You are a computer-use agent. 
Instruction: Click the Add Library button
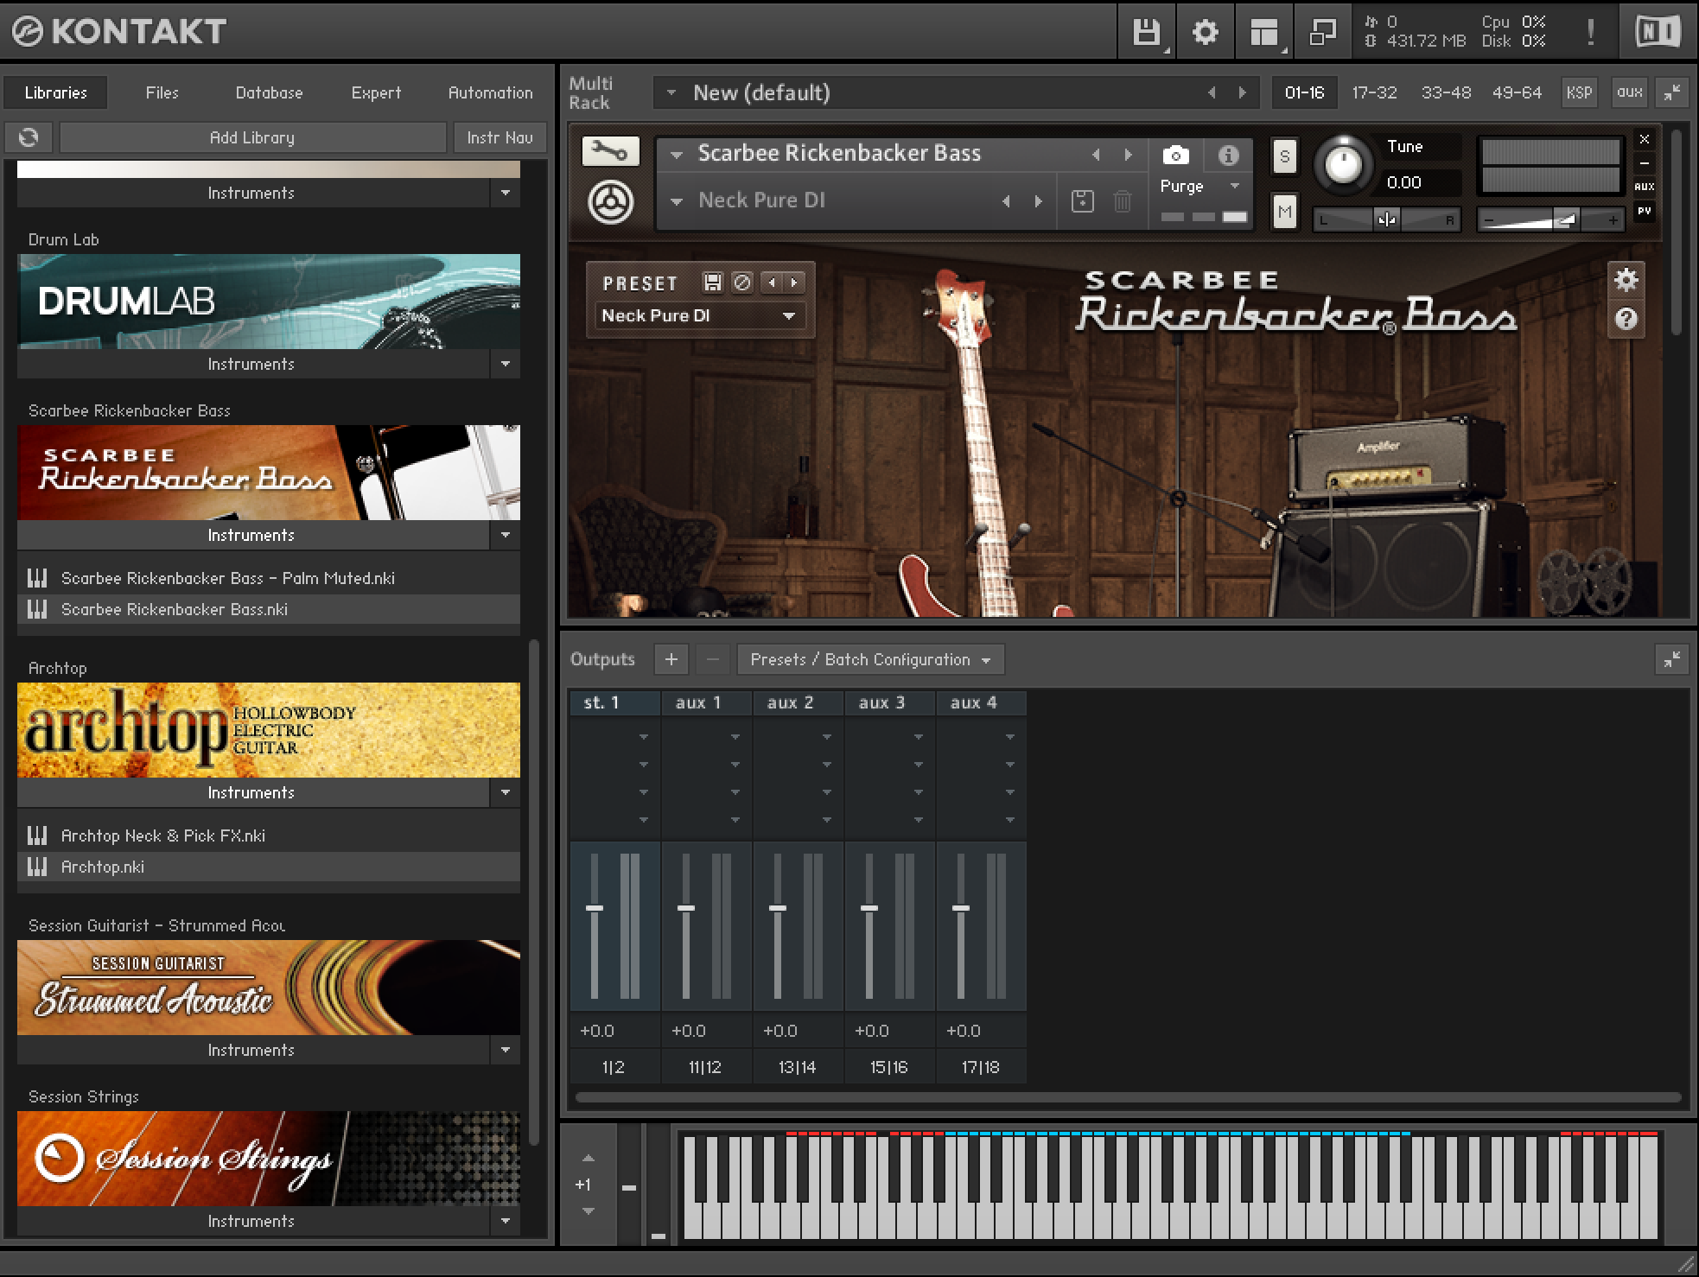click(251, 137)
